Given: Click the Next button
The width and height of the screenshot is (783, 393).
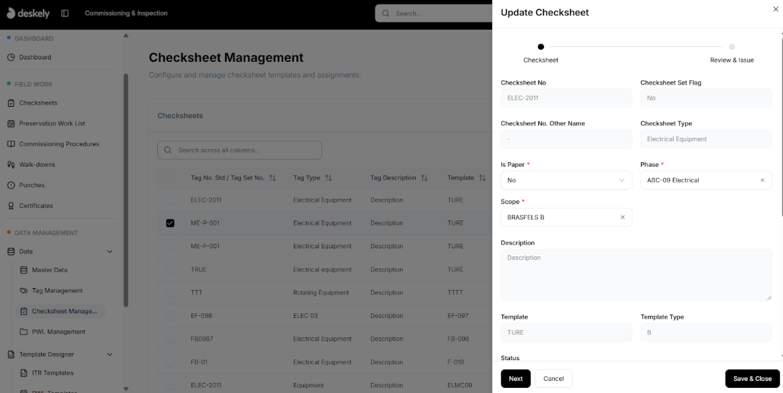Looking at the screenshot, I should 515,378.
